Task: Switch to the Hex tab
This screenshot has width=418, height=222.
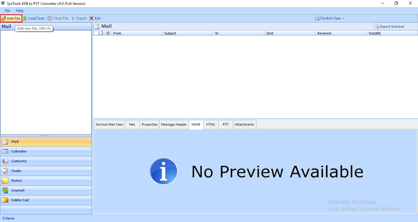Action: pos(132,124)
